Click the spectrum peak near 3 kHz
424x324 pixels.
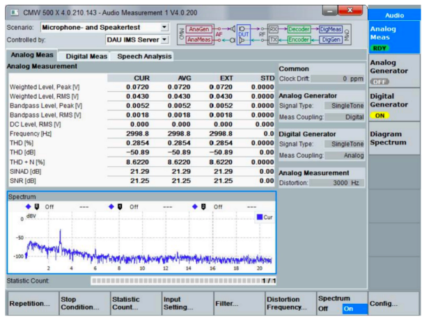[x=61, y=232]
